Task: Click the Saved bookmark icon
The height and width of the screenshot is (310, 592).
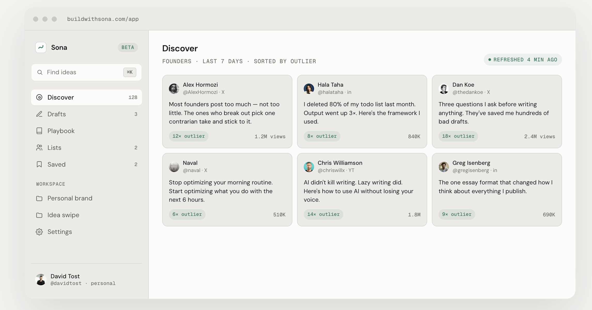Action: tap(39, 164)
